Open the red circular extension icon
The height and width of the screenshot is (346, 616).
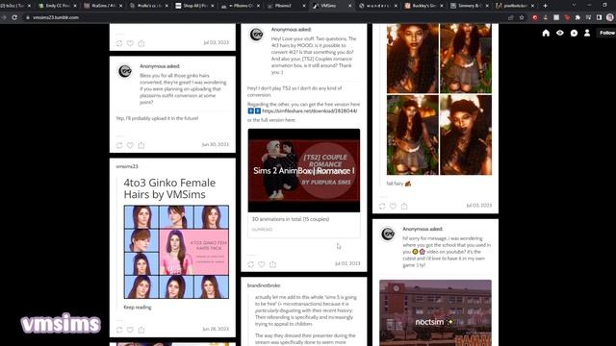(x=535, y=17)
